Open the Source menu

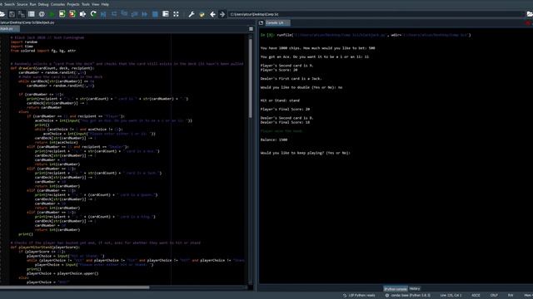tap(22, 4)
